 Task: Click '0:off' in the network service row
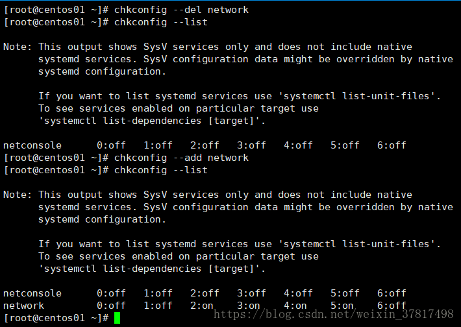click(111, 306)
